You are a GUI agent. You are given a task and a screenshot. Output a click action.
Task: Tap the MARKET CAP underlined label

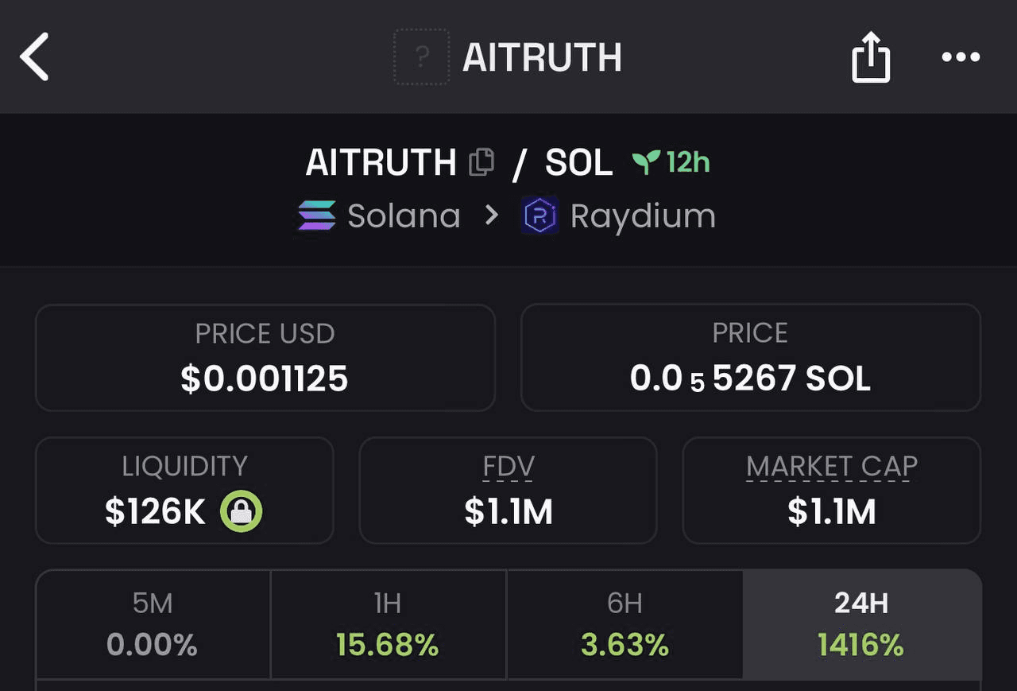[x=831, y=467]
